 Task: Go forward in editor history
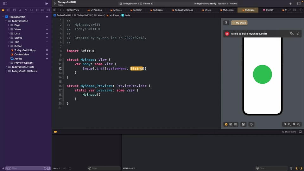(64, 10)
